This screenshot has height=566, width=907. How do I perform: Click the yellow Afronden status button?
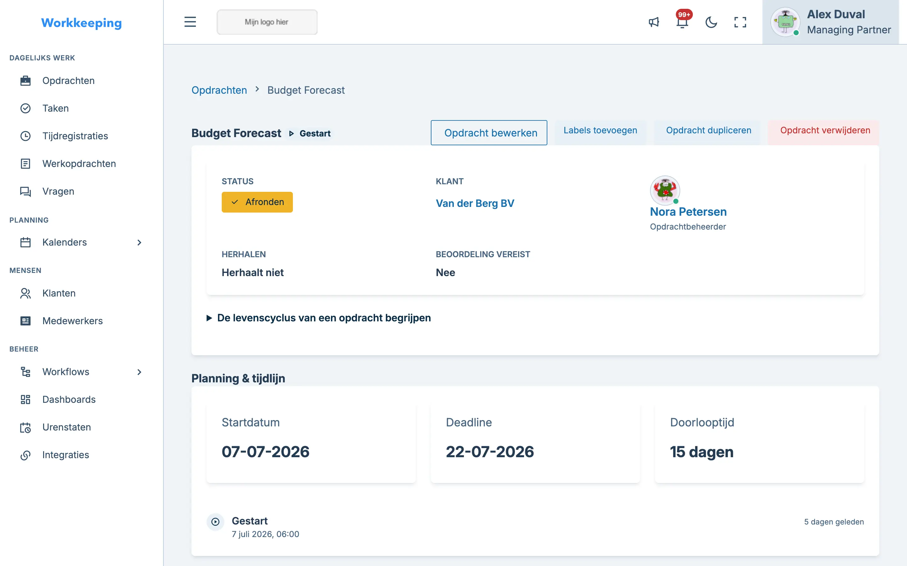pyautogui.click(x=257, y=202)
